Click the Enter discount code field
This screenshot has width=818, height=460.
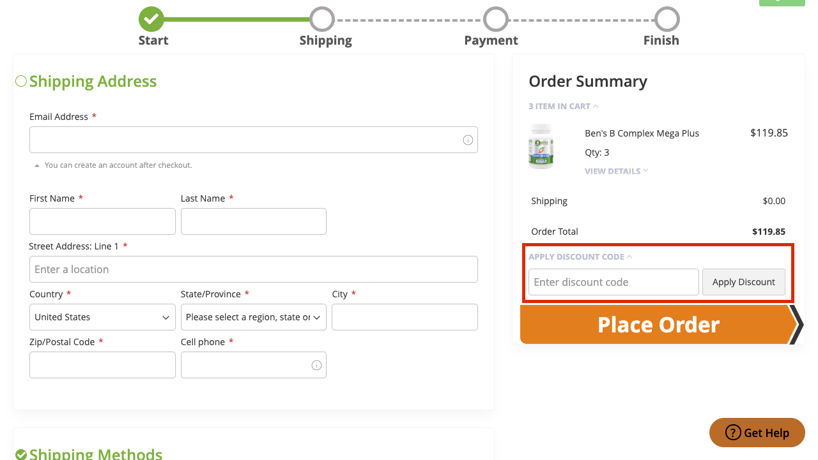(613, 282)
